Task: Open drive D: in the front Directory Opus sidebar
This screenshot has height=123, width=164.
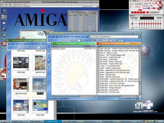Action: click(49, 61)
